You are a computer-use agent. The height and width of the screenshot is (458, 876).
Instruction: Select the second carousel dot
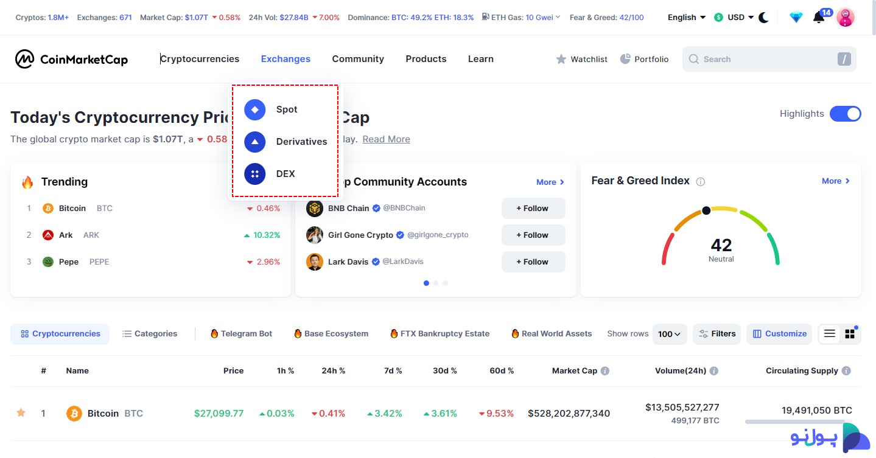coord(436,283)
